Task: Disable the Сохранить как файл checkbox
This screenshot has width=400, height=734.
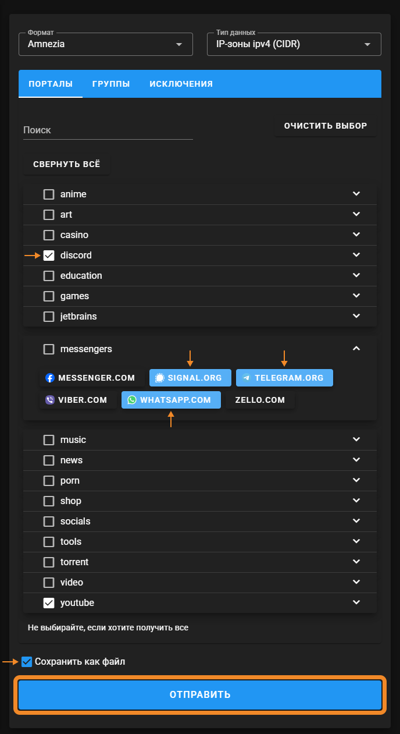Action: tap(27, 662)
